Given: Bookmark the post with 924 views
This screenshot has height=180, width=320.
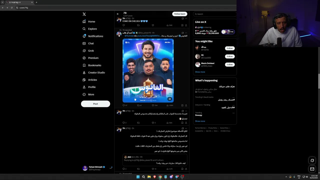Looking at the screenshot, I should point(182,123).
